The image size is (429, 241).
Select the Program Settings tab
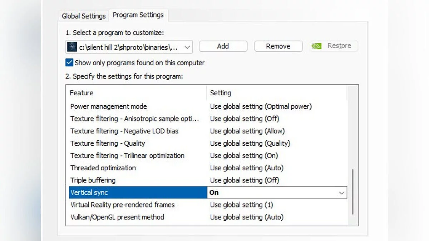point(138,15)
